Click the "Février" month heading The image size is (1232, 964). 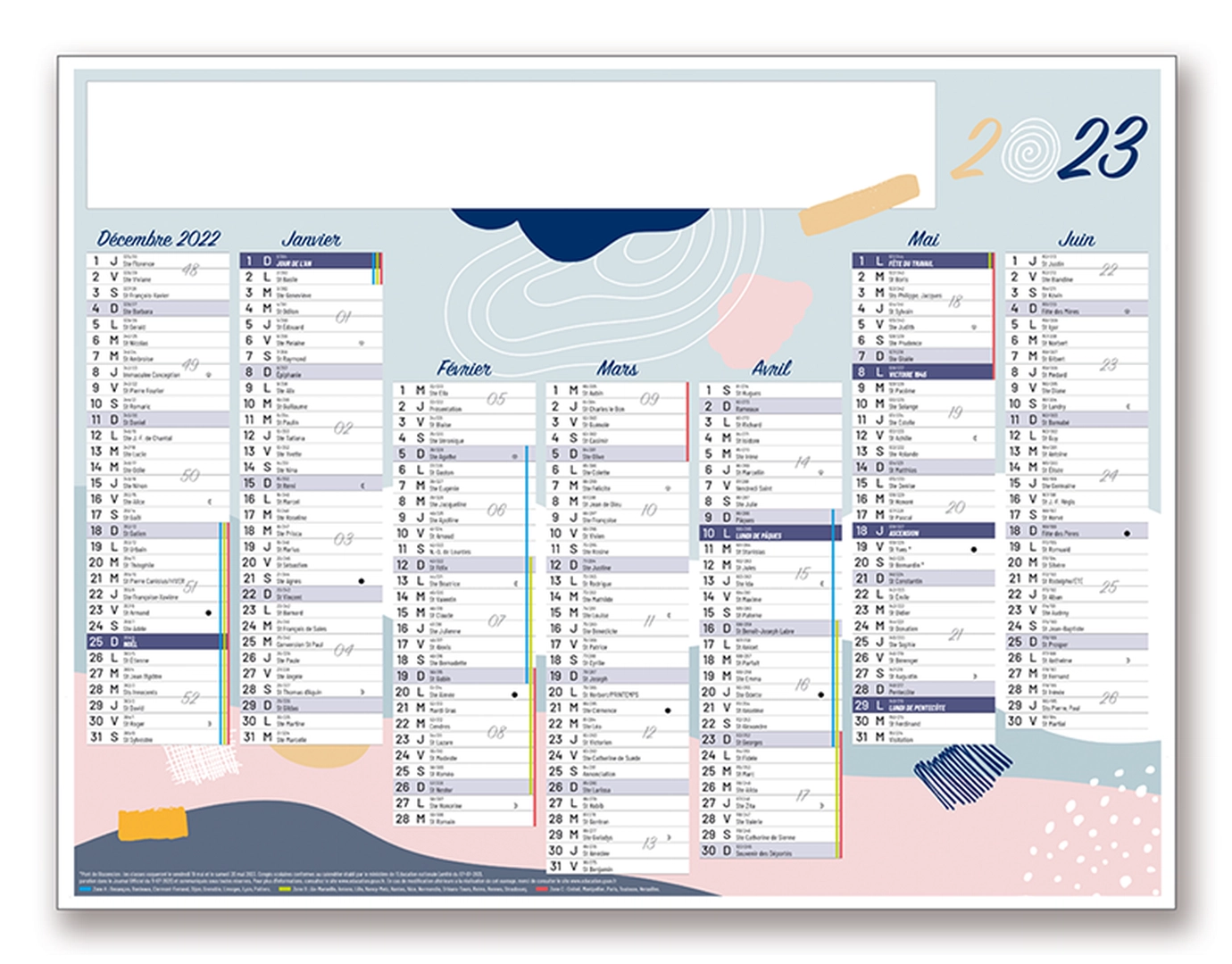463,368
